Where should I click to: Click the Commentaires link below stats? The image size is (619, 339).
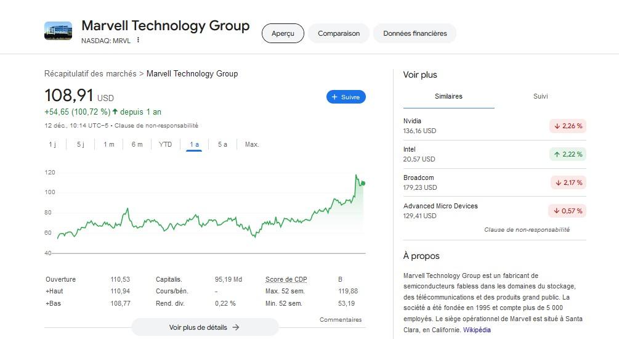tap(341, 319)
